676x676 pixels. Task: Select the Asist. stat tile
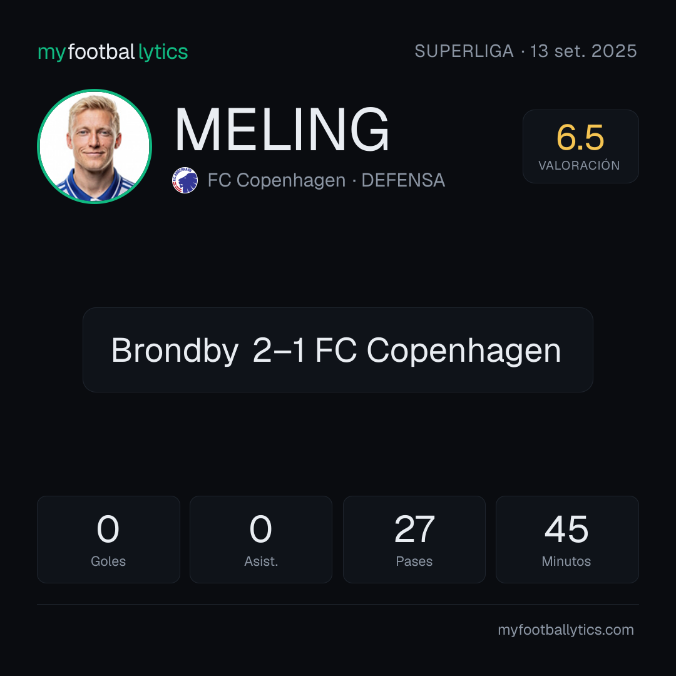coord(261,540)
